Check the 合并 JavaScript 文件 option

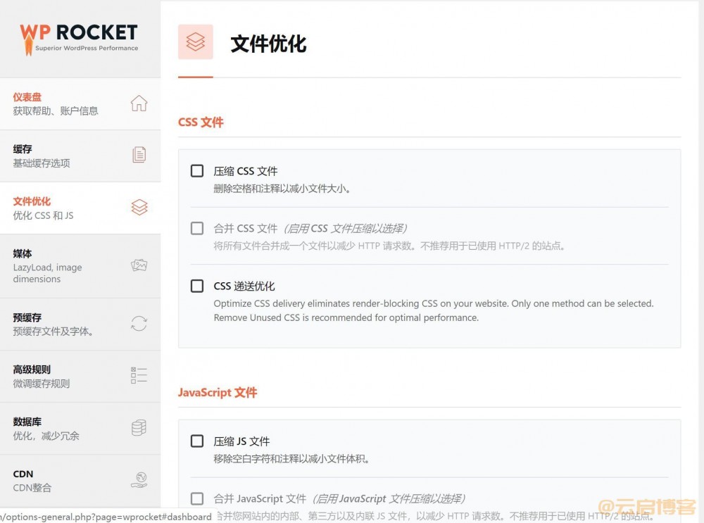point(196,498)
